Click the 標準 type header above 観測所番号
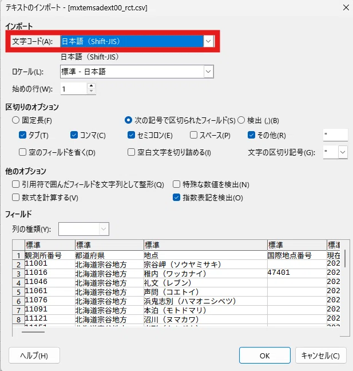This screenshot has width=353, height=371. pyautogui.click(x=50, y=245)
